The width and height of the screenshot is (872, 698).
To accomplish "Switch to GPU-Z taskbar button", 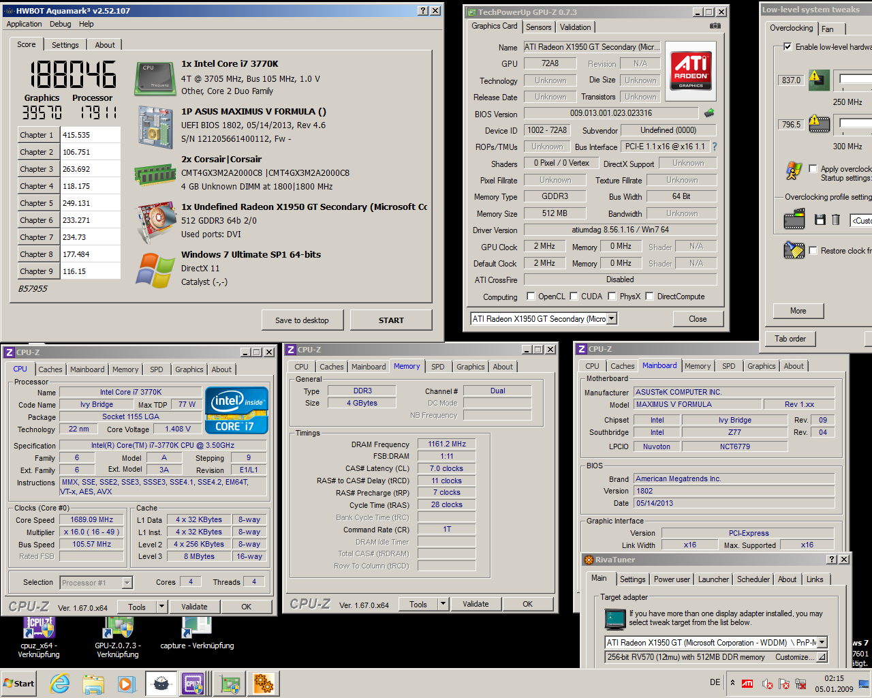I will tap(230, 684).
